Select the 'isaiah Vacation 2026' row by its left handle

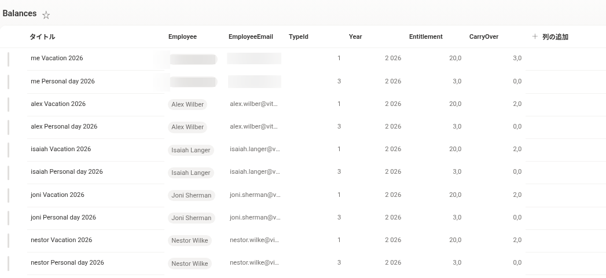point(8,150)
